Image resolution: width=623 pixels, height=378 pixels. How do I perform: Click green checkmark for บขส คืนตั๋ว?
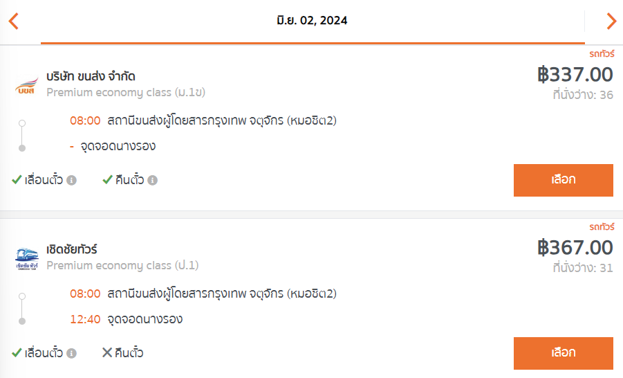point(107,179)
